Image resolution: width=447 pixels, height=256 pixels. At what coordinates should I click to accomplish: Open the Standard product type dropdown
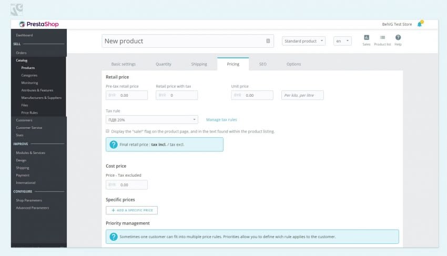pos(303,41)
